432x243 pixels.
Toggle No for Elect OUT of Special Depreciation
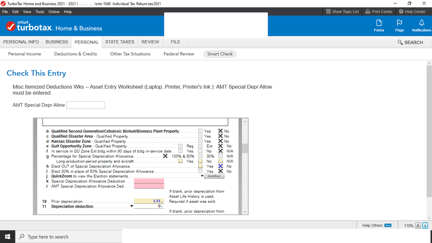(221, 166)
